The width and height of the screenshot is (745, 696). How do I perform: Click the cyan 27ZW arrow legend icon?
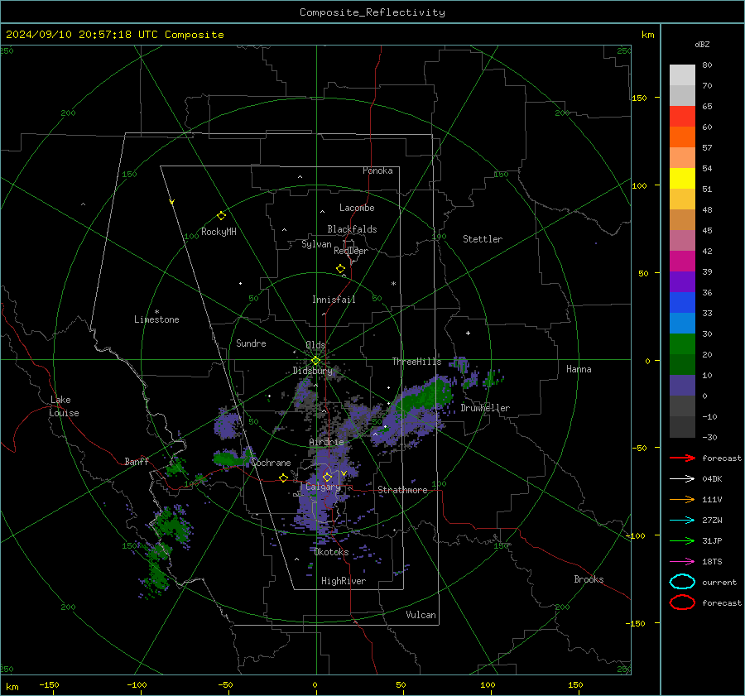click(682, 521)
